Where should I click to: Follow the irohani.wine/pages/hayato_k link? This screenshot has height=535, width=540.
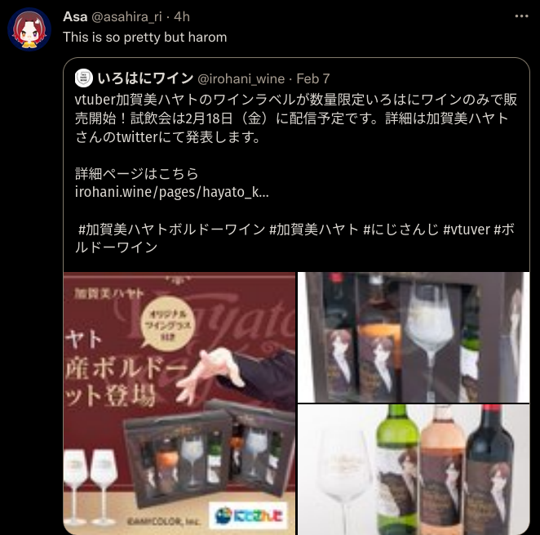pos(172,192)
